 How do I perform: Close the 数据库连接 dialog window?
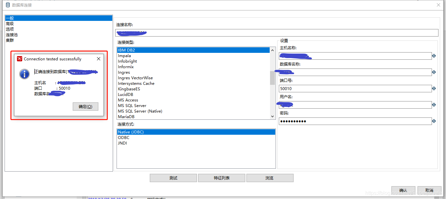pyautogui.click(x=438, y=5)
